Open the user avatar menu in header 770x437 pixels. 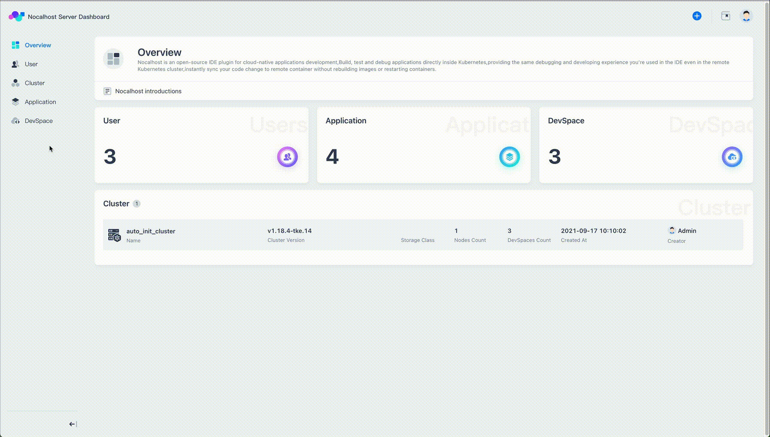pyautogui.click(x=746, y=16)
